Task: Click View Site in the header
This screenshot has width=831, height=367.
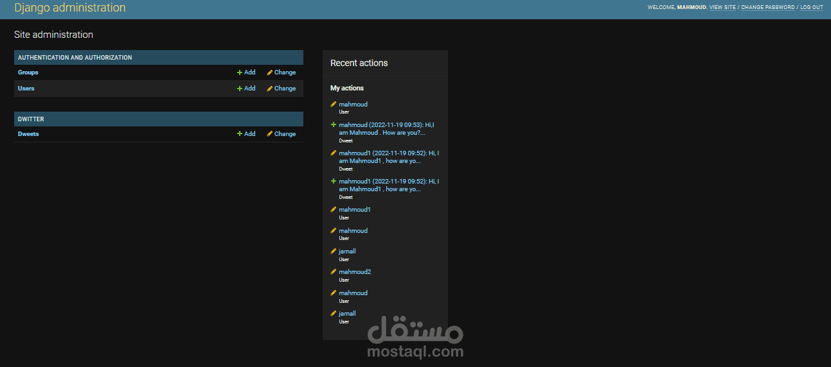Action: [722, 8]
